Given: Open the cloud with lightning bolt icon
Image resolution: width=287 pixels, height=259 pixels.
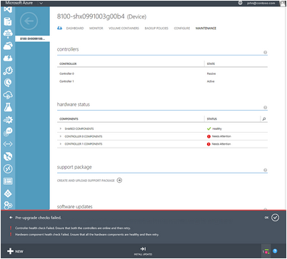Looking at the screenshot, I should click(8, 58).
